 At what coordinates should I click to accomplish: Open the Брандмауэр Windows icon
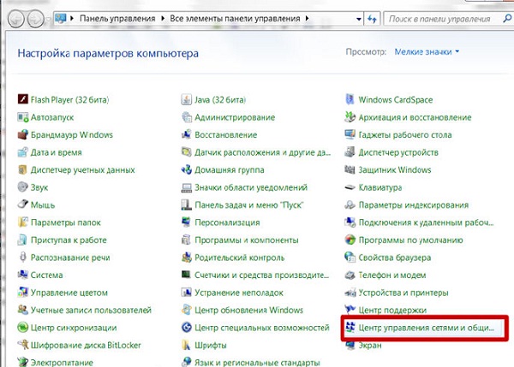click(22, 134)
